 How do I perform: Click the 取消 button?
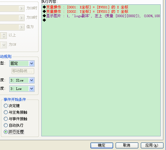click(x=127, y=145)
